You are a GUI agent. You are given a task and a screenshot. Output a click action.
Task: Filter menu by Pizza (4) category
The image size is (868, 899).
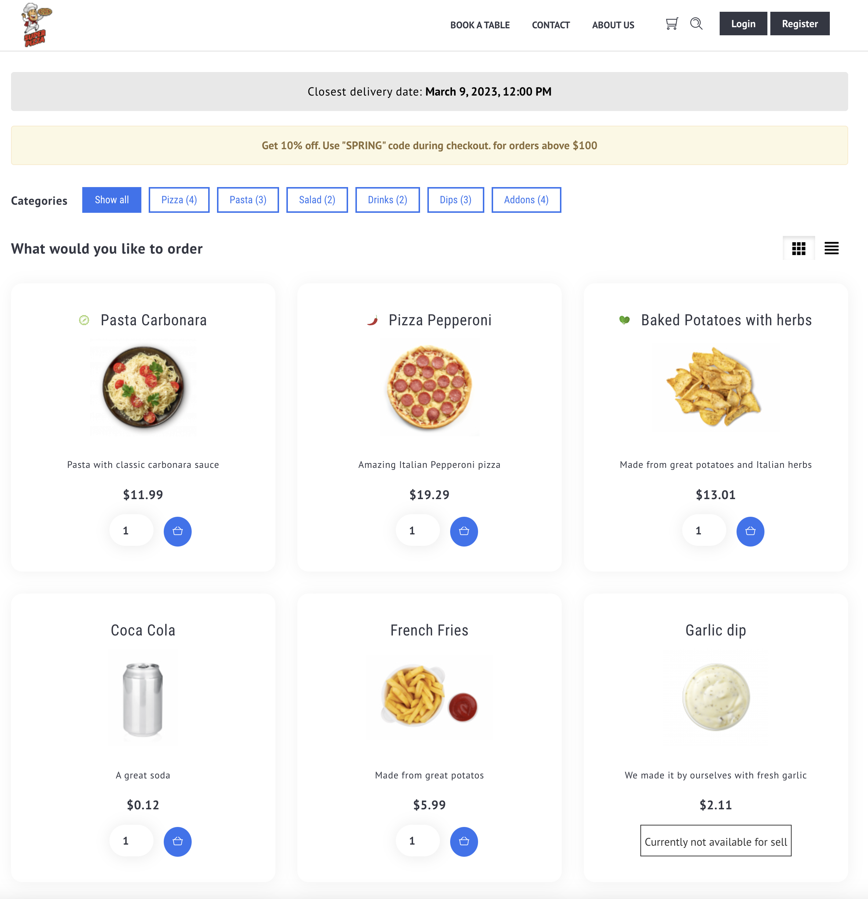pyautogui.click(x=179, y=200)
